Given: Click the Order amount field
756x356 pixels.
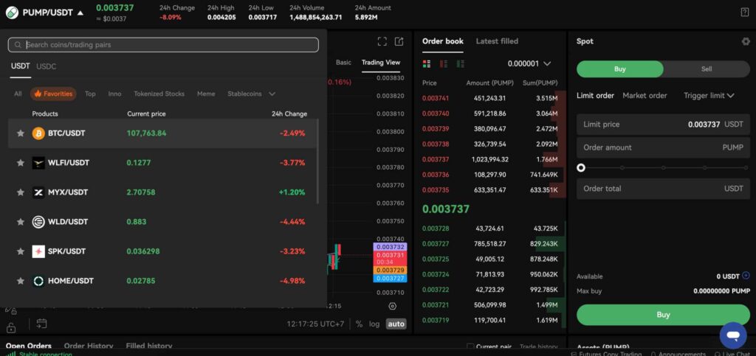Looking at the screenshot, I should [663, 147].
